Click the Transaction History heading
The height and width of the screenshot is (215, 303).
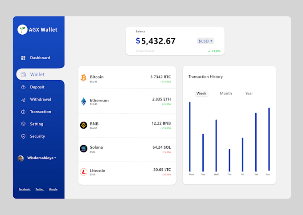[205, 77]
